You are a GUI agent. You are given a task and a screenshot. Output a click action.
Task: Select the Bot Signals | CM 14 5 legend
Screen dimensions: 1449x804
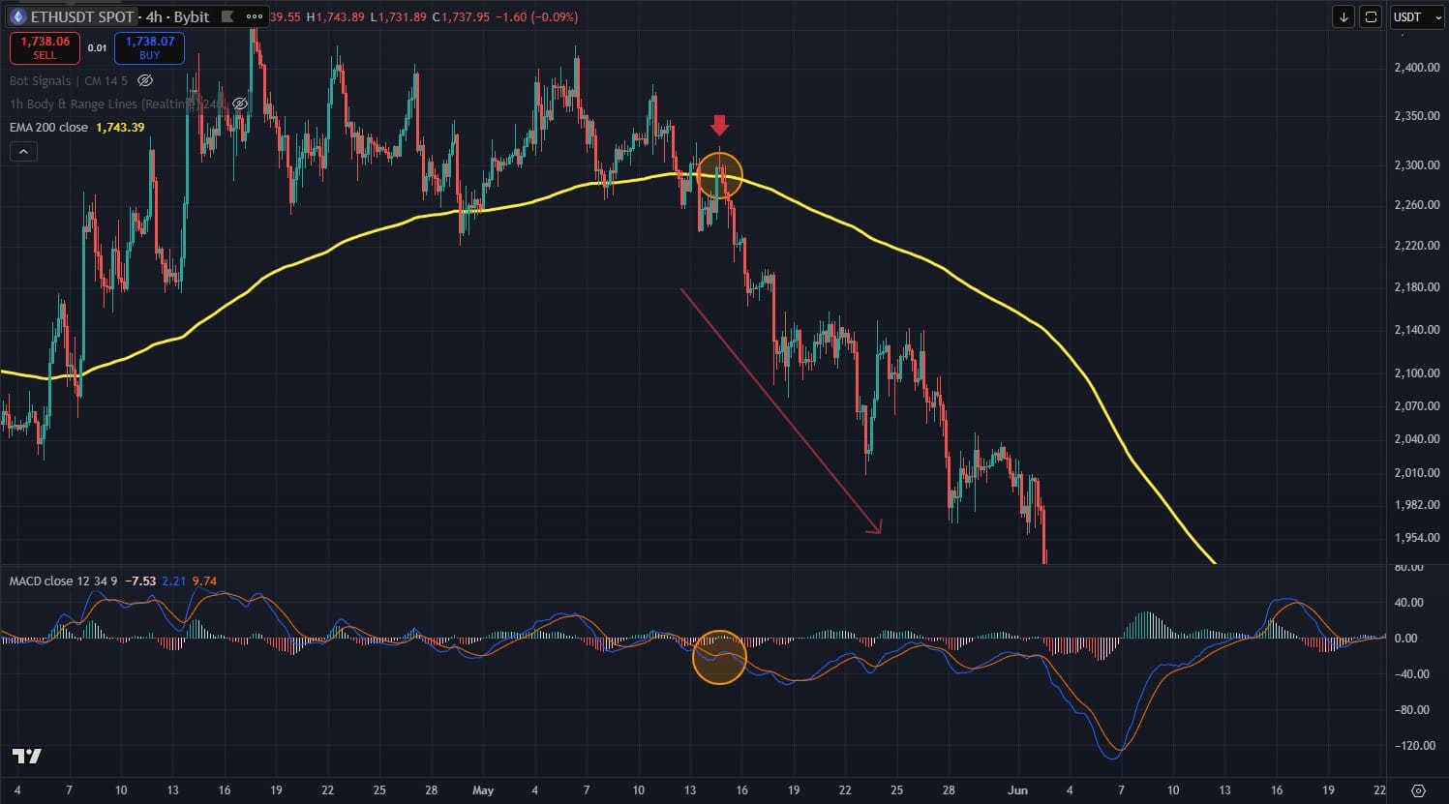point(68,81)
